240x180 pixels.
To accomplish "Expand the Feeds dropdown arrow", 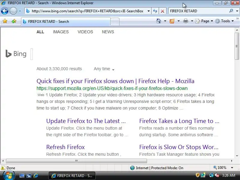I will pos(178,21).
